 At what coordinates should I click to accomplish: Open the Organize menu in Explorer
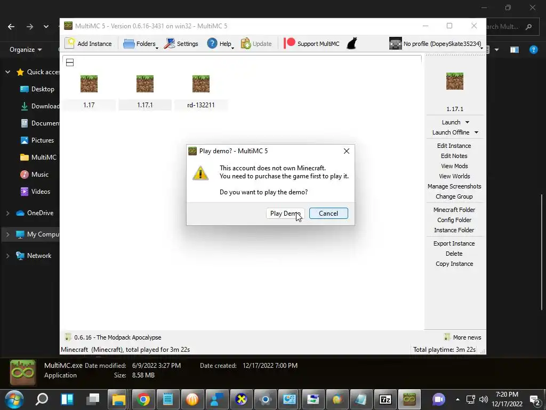26,50
